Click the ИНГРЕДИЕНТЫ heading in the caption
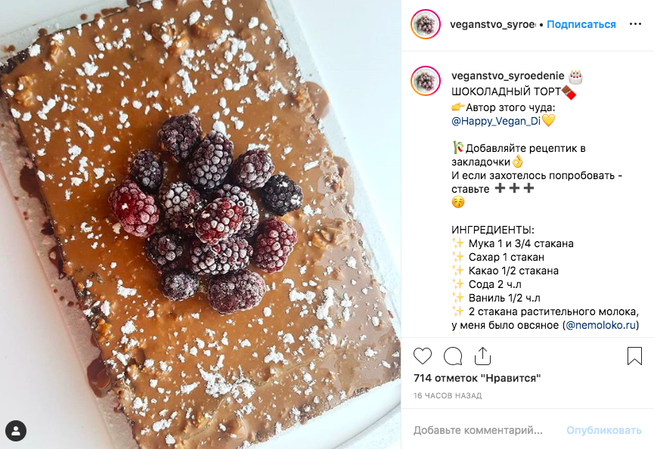This screenshot has height=449, width=654. (493, 230)
